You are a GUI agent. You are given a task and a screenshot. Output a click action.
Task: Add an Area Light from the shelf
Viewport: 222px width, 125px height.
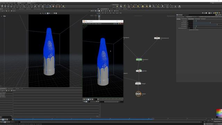click(x=125, y=6)
